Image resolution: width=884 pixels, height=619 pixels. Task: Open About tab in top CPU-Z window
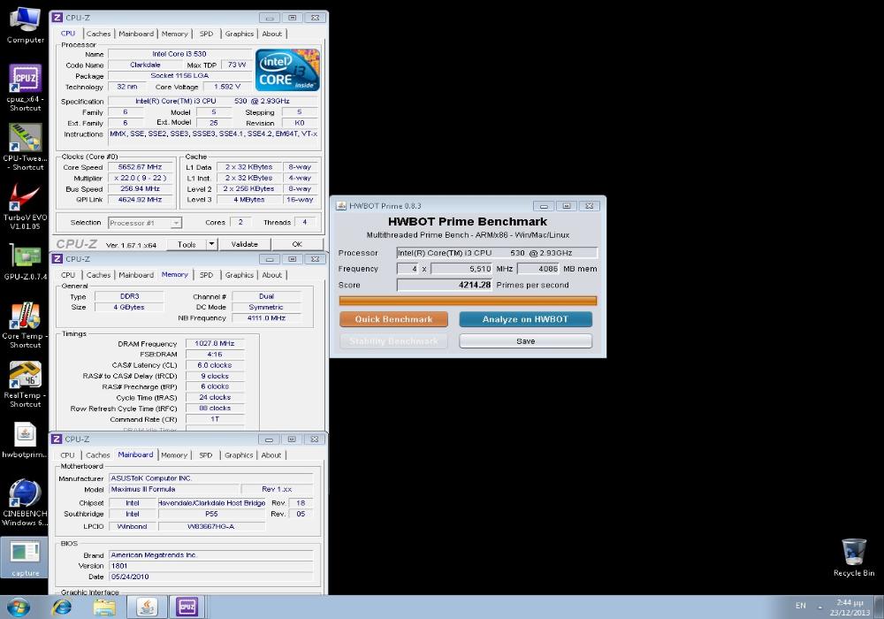(x=271, y=34)
